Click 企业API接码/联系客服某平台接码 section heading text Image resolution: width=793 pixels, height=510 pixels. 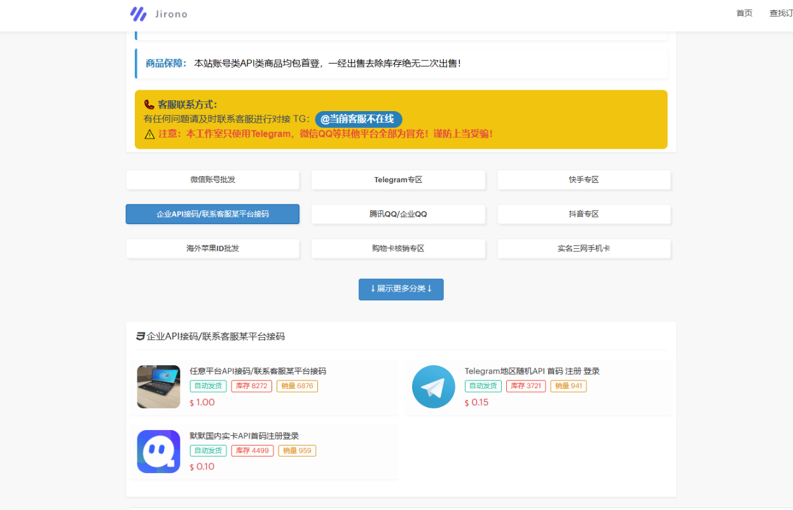216,337
